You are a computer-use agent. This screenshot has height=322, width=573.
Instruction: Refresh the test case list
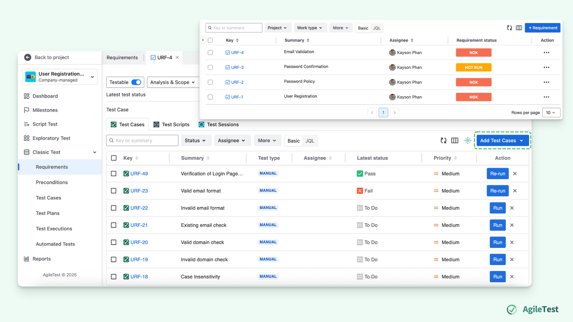tap(443, 140)
